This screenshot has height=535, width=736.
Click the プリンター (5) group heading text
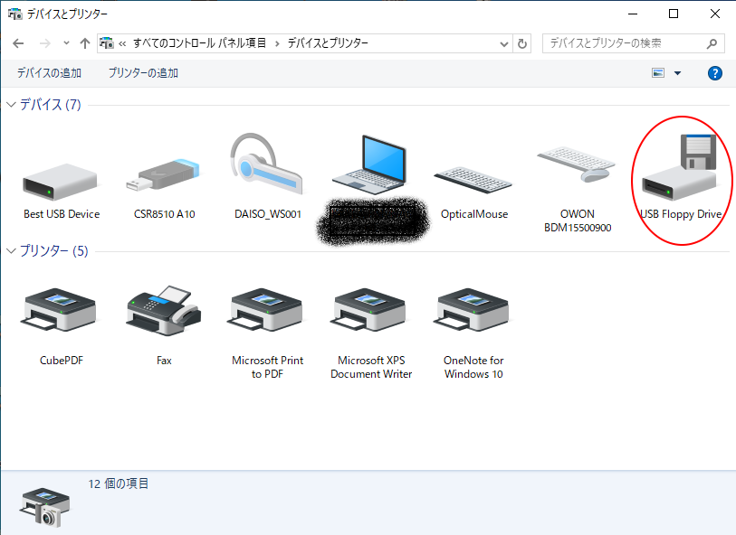coord(54,251)
